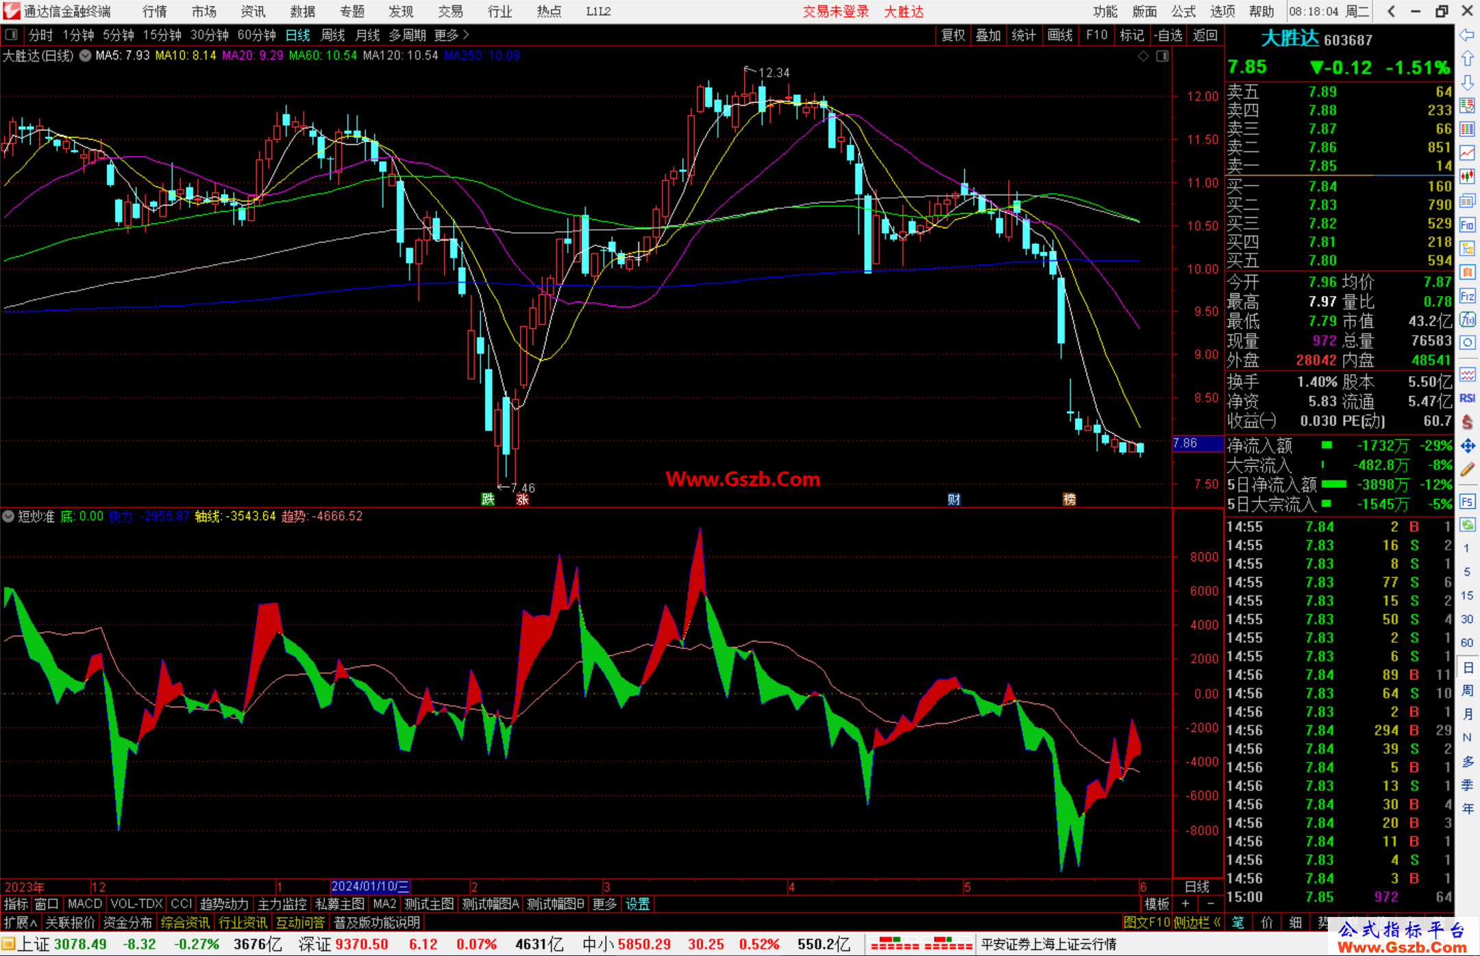Open the f(x) formula manager icon
Image resolution: width=1480 pixels, height=956 pixels.
tap(1467, 319)
